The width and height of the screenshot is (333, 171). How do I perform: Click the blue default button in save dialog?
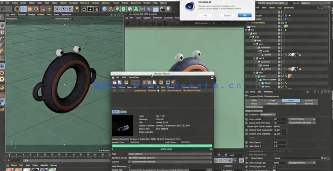[245, 16]
